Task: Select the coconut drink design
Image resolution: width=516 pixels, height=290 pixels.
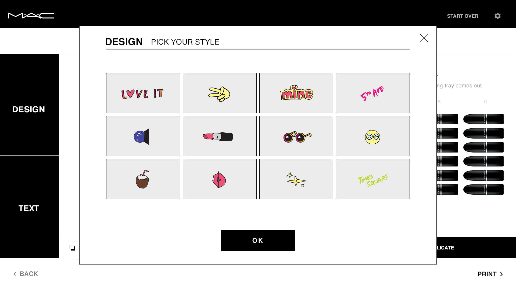Action: pos(143,179)
